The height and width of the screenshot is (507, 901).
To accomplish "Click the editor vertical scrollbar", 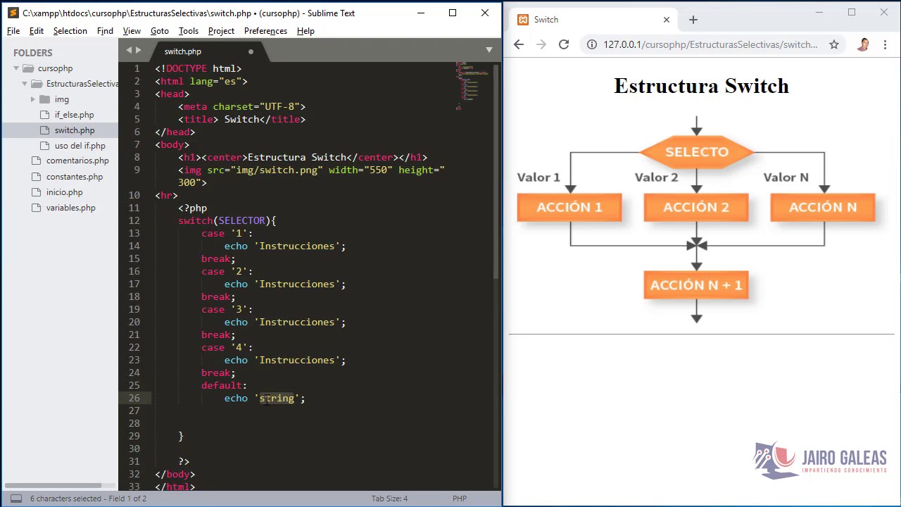I will tap(497, 173).
